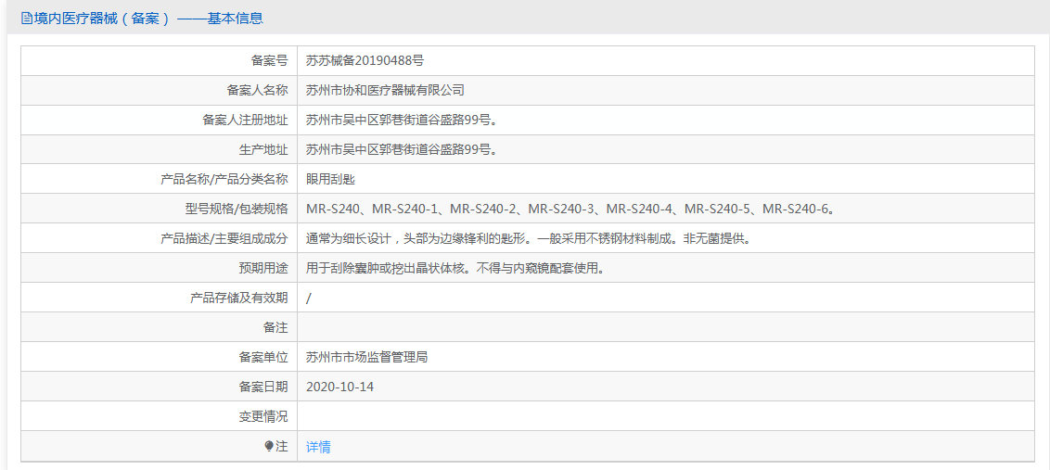Image resolution: width=1050 pixels, height=470 pixels.
Task: Click the 型号规格/包装规格 label
Action: point(237,209)
